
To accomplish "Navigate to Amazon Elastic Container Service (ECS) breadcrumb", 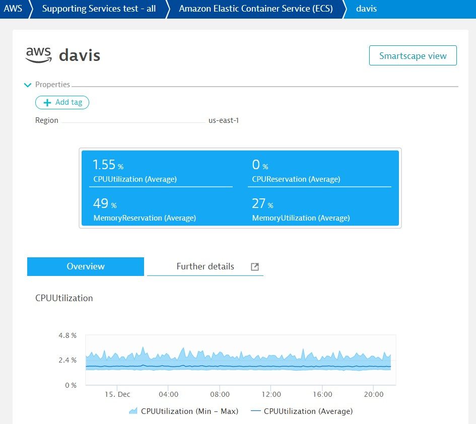I will tap(255, 9).
